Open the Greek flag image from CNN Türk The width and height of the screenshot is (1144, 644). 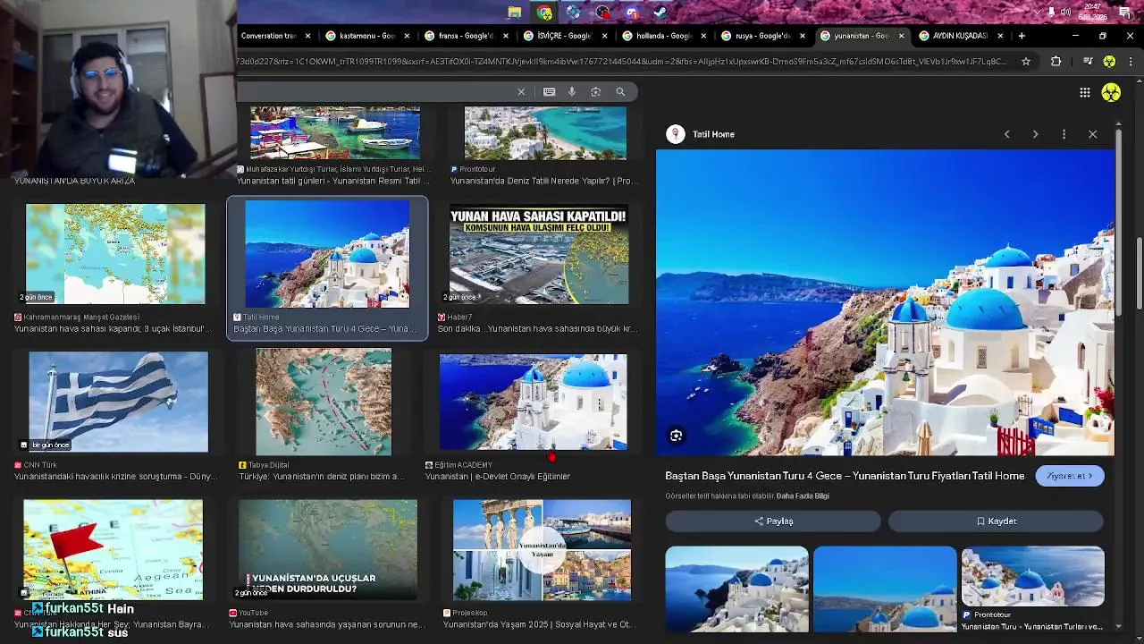tap(118, 402)
